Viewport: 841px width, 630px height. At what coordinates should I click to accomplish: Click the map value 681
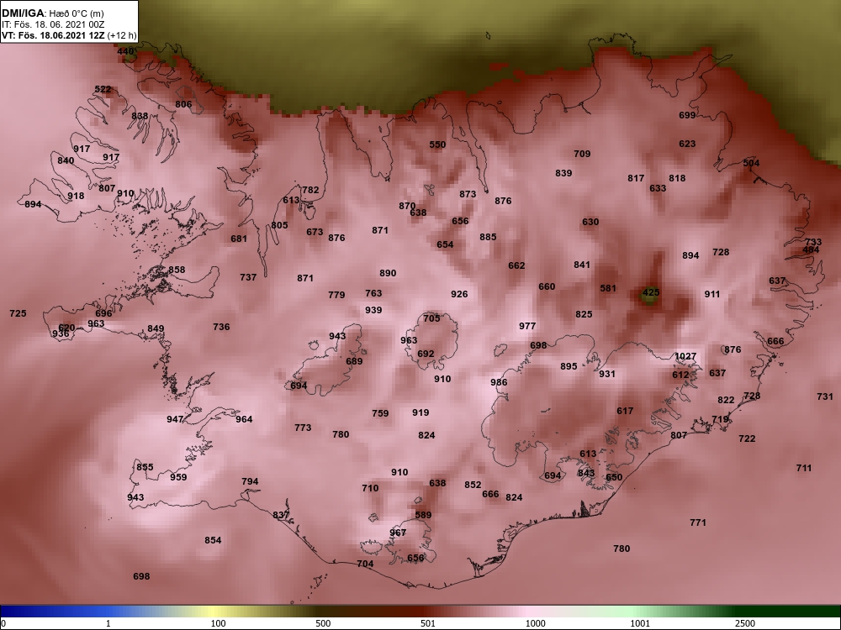pos(239,239)
